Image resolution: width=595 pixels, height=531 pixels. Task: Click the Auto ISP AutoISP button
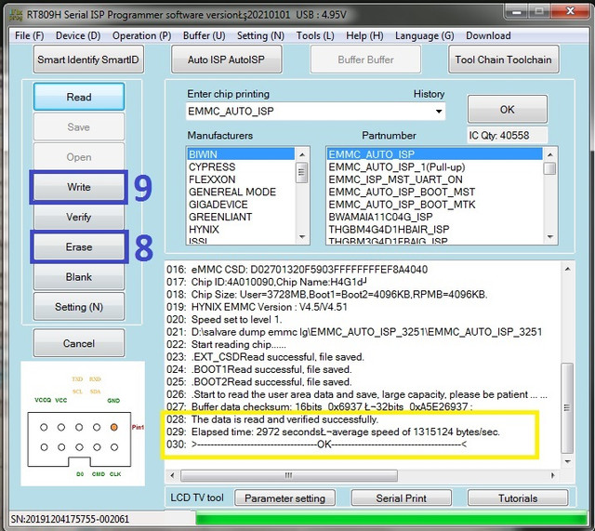coord(227,60)
